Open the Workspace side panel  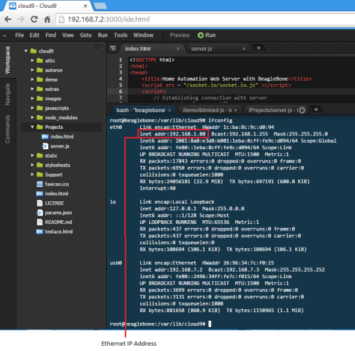coord(8,60)
